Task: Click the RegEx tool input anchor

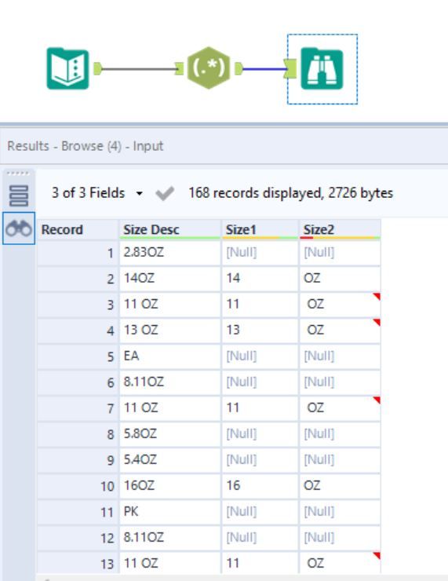Action: coord(179,68)
